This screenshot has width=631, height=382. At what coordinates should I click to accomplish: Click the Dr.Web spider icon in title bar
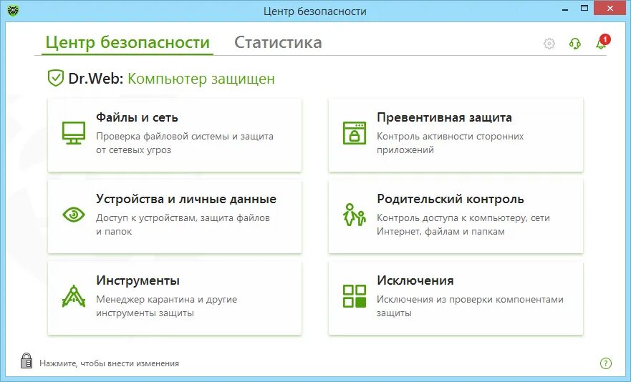[13, 10]
